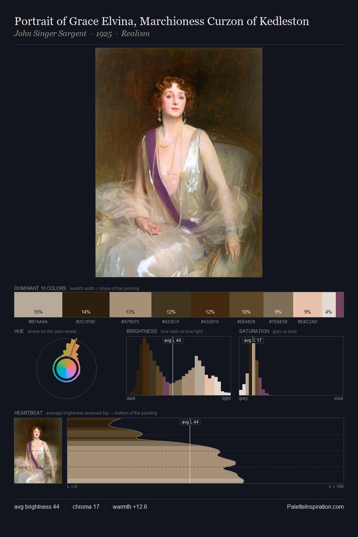Click the 'SATURATION' section heading

tap(254, 331)
